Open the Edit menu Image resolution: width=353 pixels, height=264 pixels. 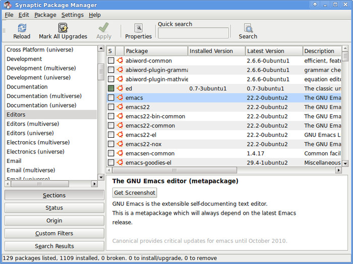point(24,15)
